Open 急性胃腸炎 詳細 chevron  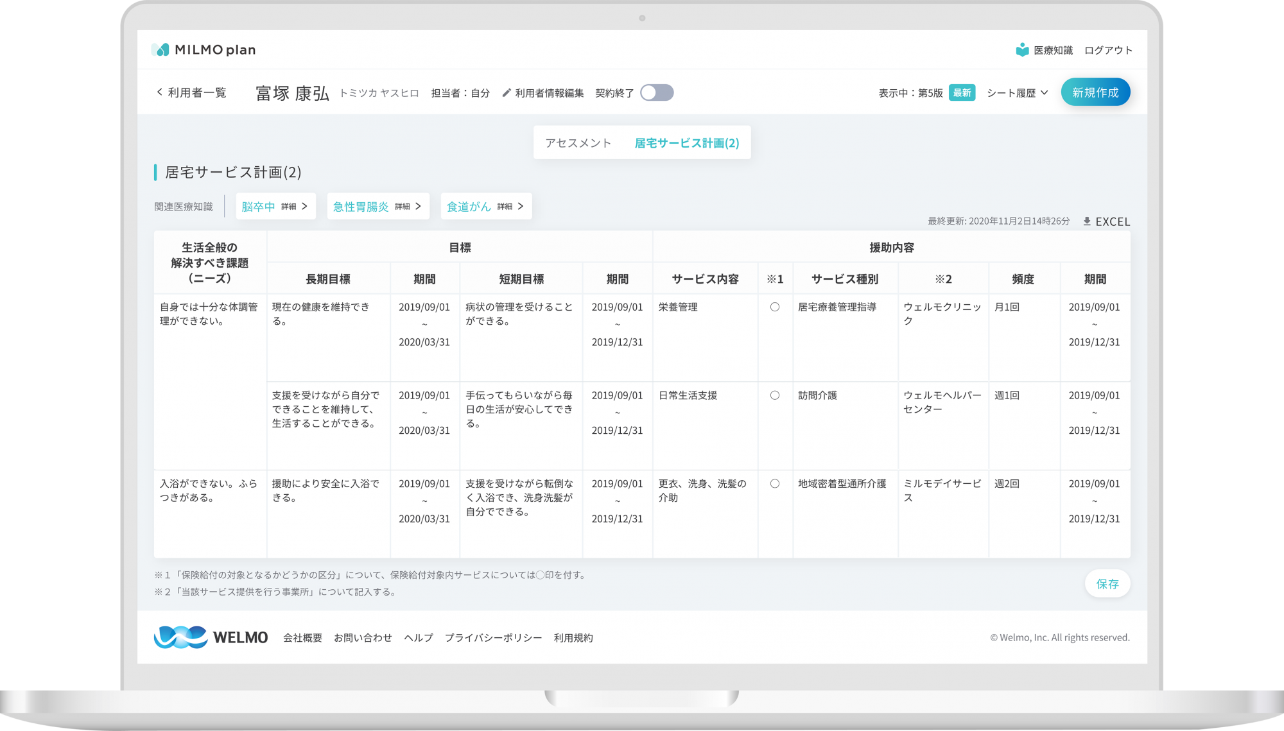[x=418, y=206]
